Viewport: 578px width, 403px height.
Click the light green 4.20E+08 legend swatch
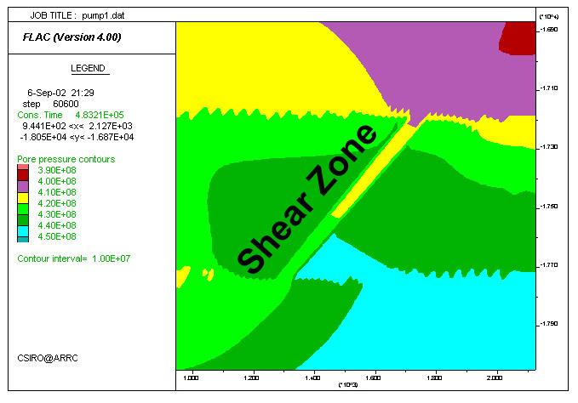pos(23,204)
